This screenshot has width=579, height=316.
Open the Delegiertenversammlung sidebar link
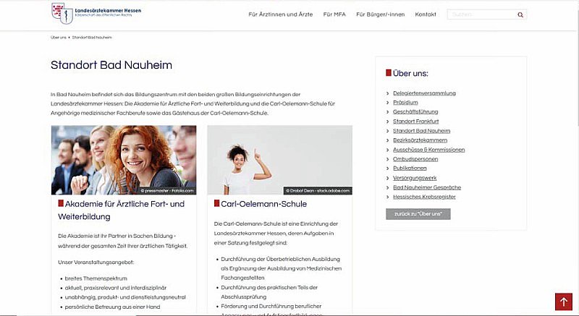424,93
